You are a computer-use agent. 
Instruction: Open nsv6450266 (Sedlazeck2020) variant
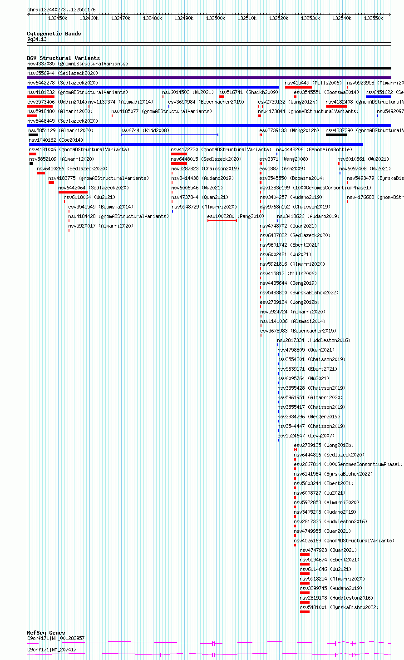(72, 169)
